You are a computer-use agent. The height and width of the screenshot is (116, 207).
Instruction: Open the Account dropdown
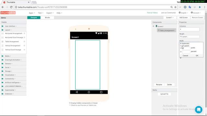pyautogui.click(x=196, y=13)
